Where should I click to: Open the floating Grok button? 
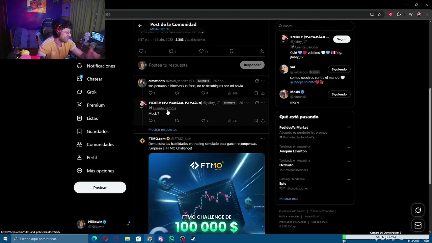(418, 210)
